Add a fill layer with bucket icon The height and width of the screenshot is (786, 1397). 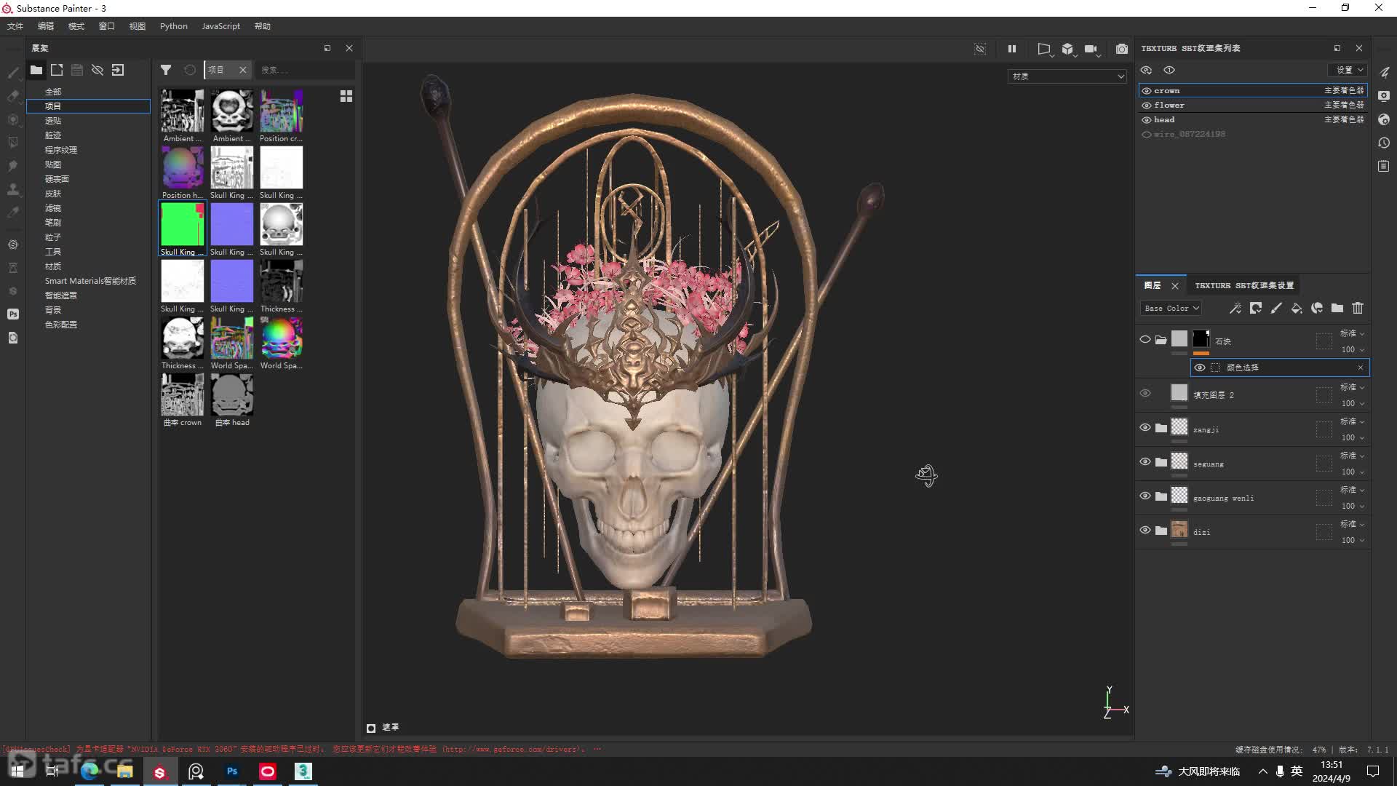[x=1297, y=309]
